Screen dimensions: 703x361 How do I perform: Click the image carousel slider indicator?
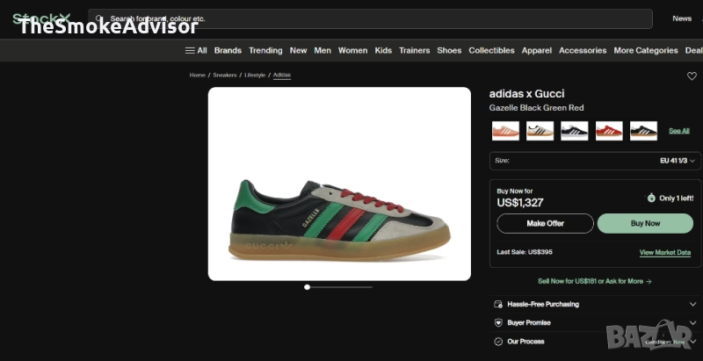pyautogui.click(x=307, y=286)
